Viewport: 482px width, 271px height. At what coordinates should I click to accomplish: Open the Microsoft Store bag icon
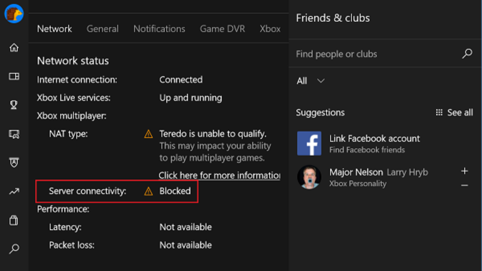point(14,220)
